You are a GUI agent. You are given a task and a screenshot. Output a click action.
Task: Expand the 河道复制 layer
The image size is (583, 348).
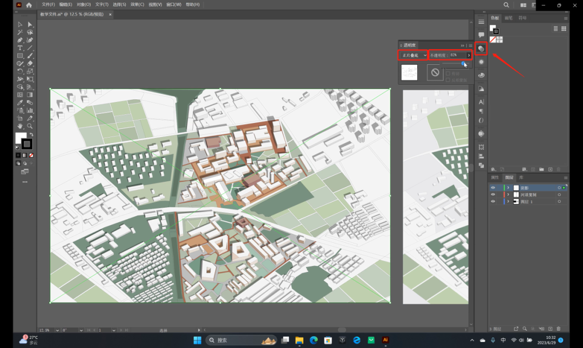coord(509,194)
